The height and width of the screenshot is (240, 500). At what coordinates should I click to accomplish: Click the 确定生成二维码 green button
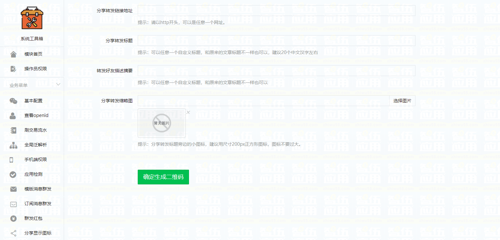pos(163,177)
